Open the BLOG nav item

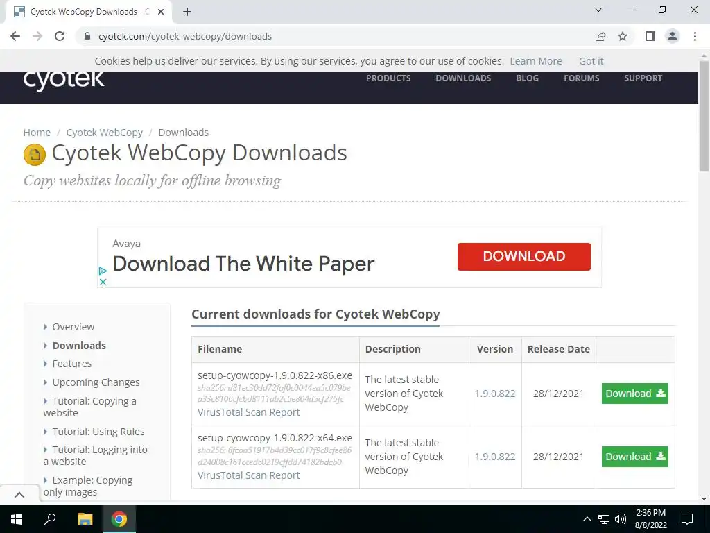click(528, 78)
